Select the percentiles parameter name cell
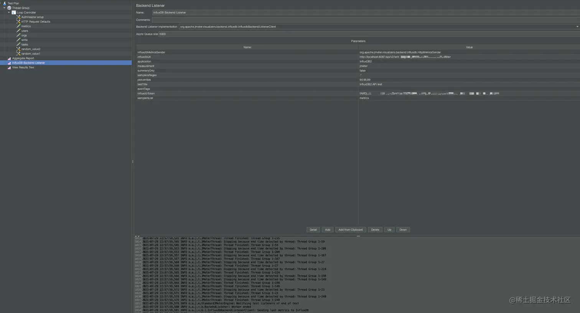 coord(247,80)
